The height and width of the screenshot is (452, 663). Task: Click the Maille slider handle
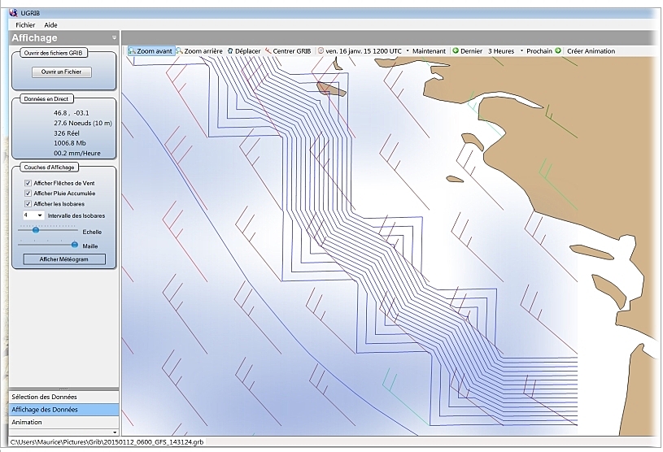point(74,245)
